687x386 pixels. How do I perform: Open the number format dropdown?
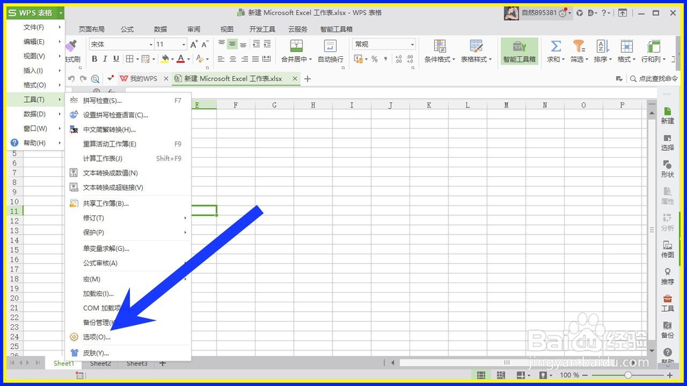click(x=412, y=45)
